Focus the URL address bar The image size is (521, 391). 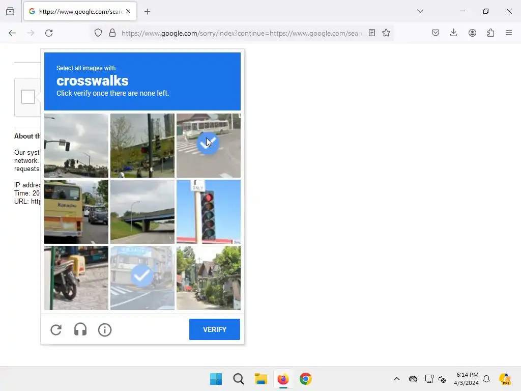coord(242,33)
